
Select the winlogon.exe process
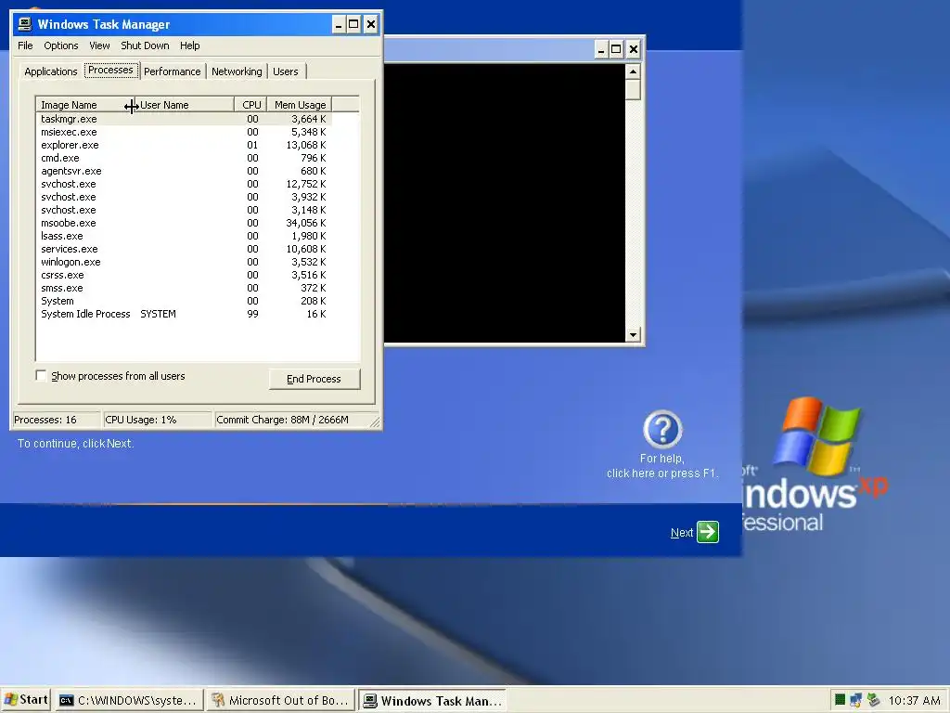[185, 262]
